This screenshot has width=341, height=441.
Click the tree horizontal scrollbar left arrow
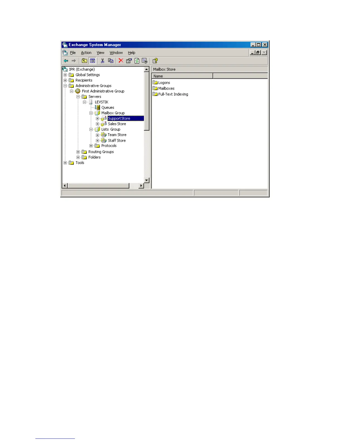tap(65, 186)
